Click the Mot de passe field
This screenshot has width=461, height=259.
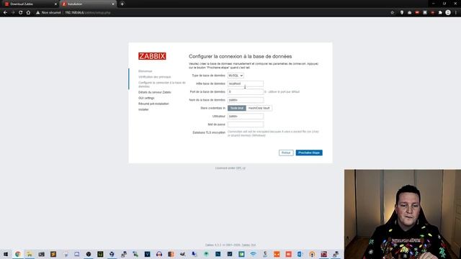(x=246, y=124)
